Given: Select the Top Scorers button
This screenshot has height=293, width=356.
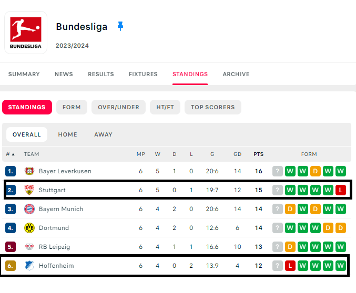Looking at the screenshot, I should [212, 107].
